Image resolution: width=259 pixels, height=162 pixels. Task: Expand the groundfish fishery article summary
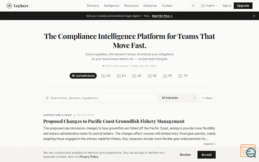[x=210, y=144]
